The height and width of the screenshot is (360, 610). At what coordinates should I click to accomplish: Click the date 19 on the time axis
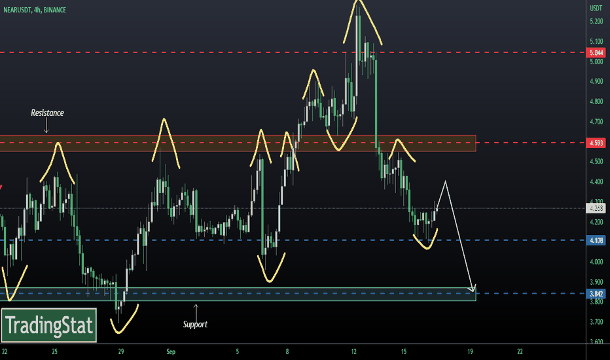(x=470, y=352)
